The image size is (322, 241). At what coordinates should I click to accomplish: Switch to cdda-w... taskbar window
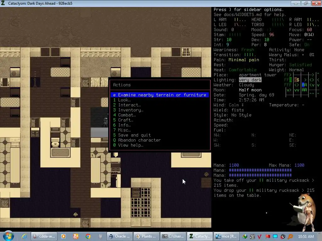[44, 236]
